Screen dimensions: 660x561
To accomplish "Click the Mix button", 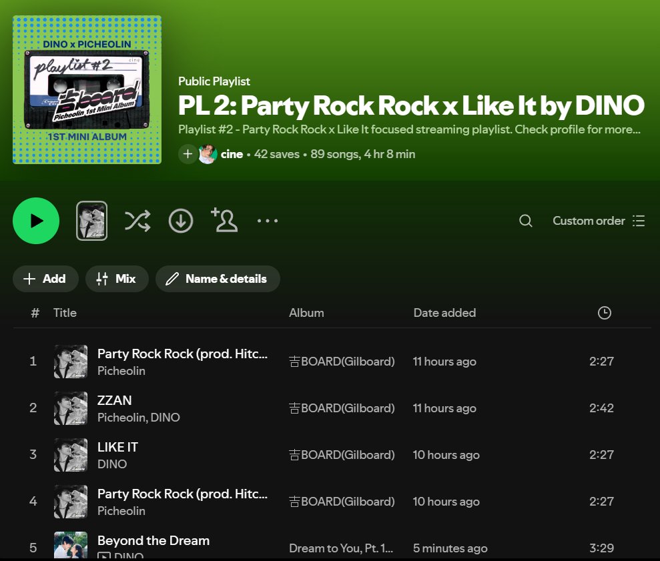I will point(117,279).
